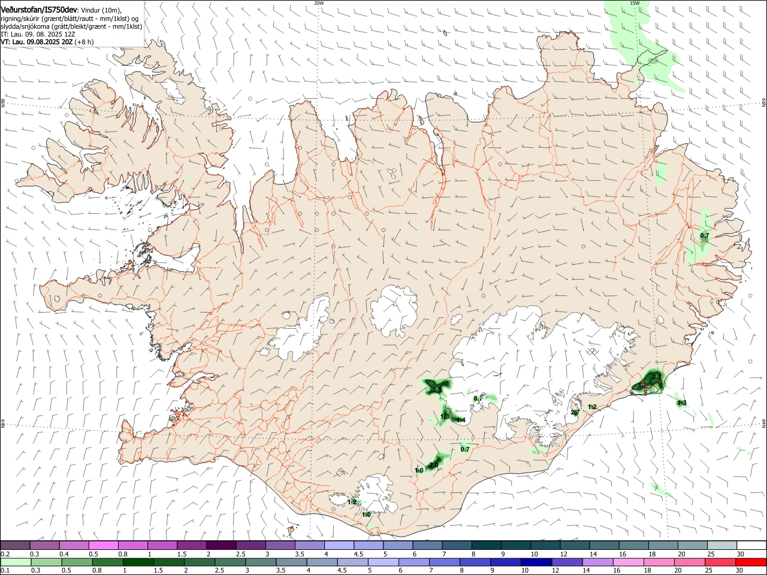Pick the lightest green 0.1 rain legend swatch
Screen dimensions: 767x575
[x=16, y=562]
